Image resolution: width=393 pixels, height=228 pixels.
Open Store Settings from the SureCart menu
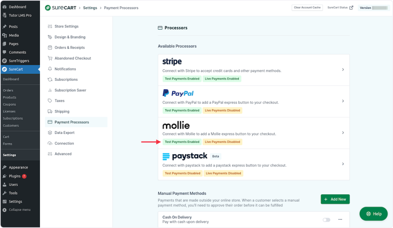point(67,26)
